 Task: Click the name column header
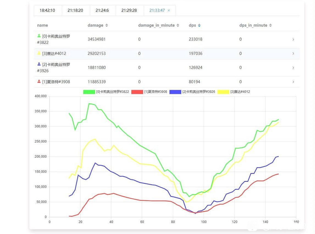(x=43, y=25)
